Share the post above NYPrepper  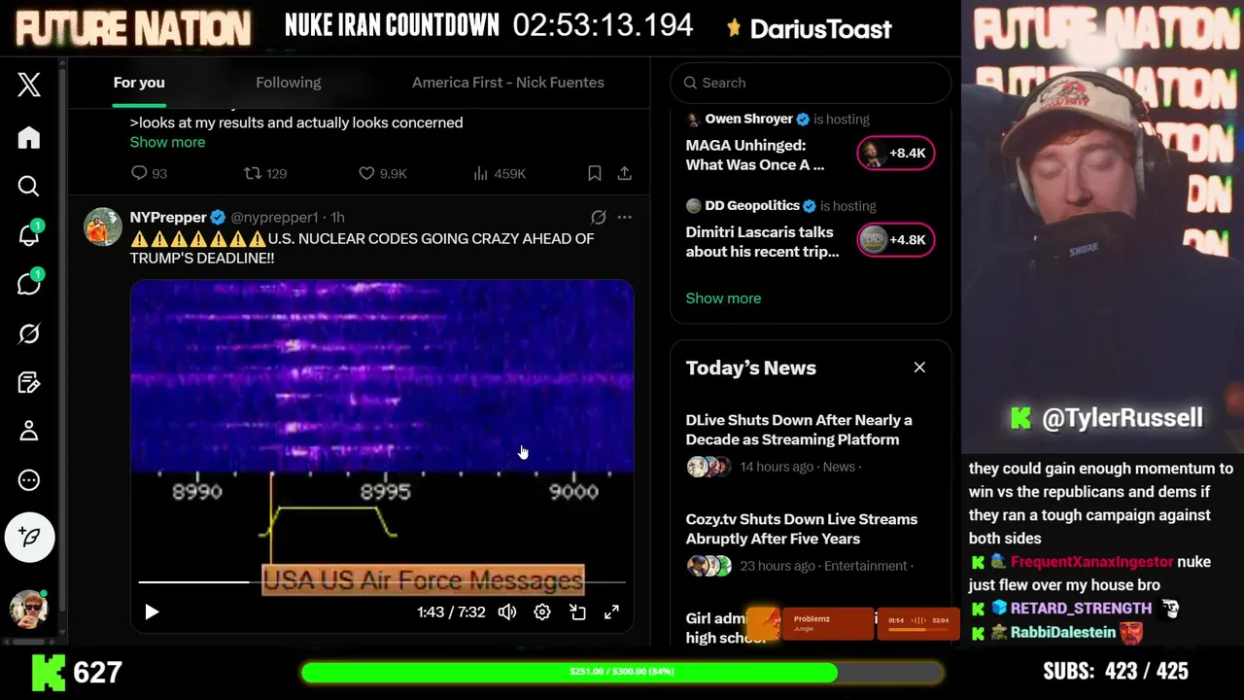pyautogui.click(x=625, y=173)
